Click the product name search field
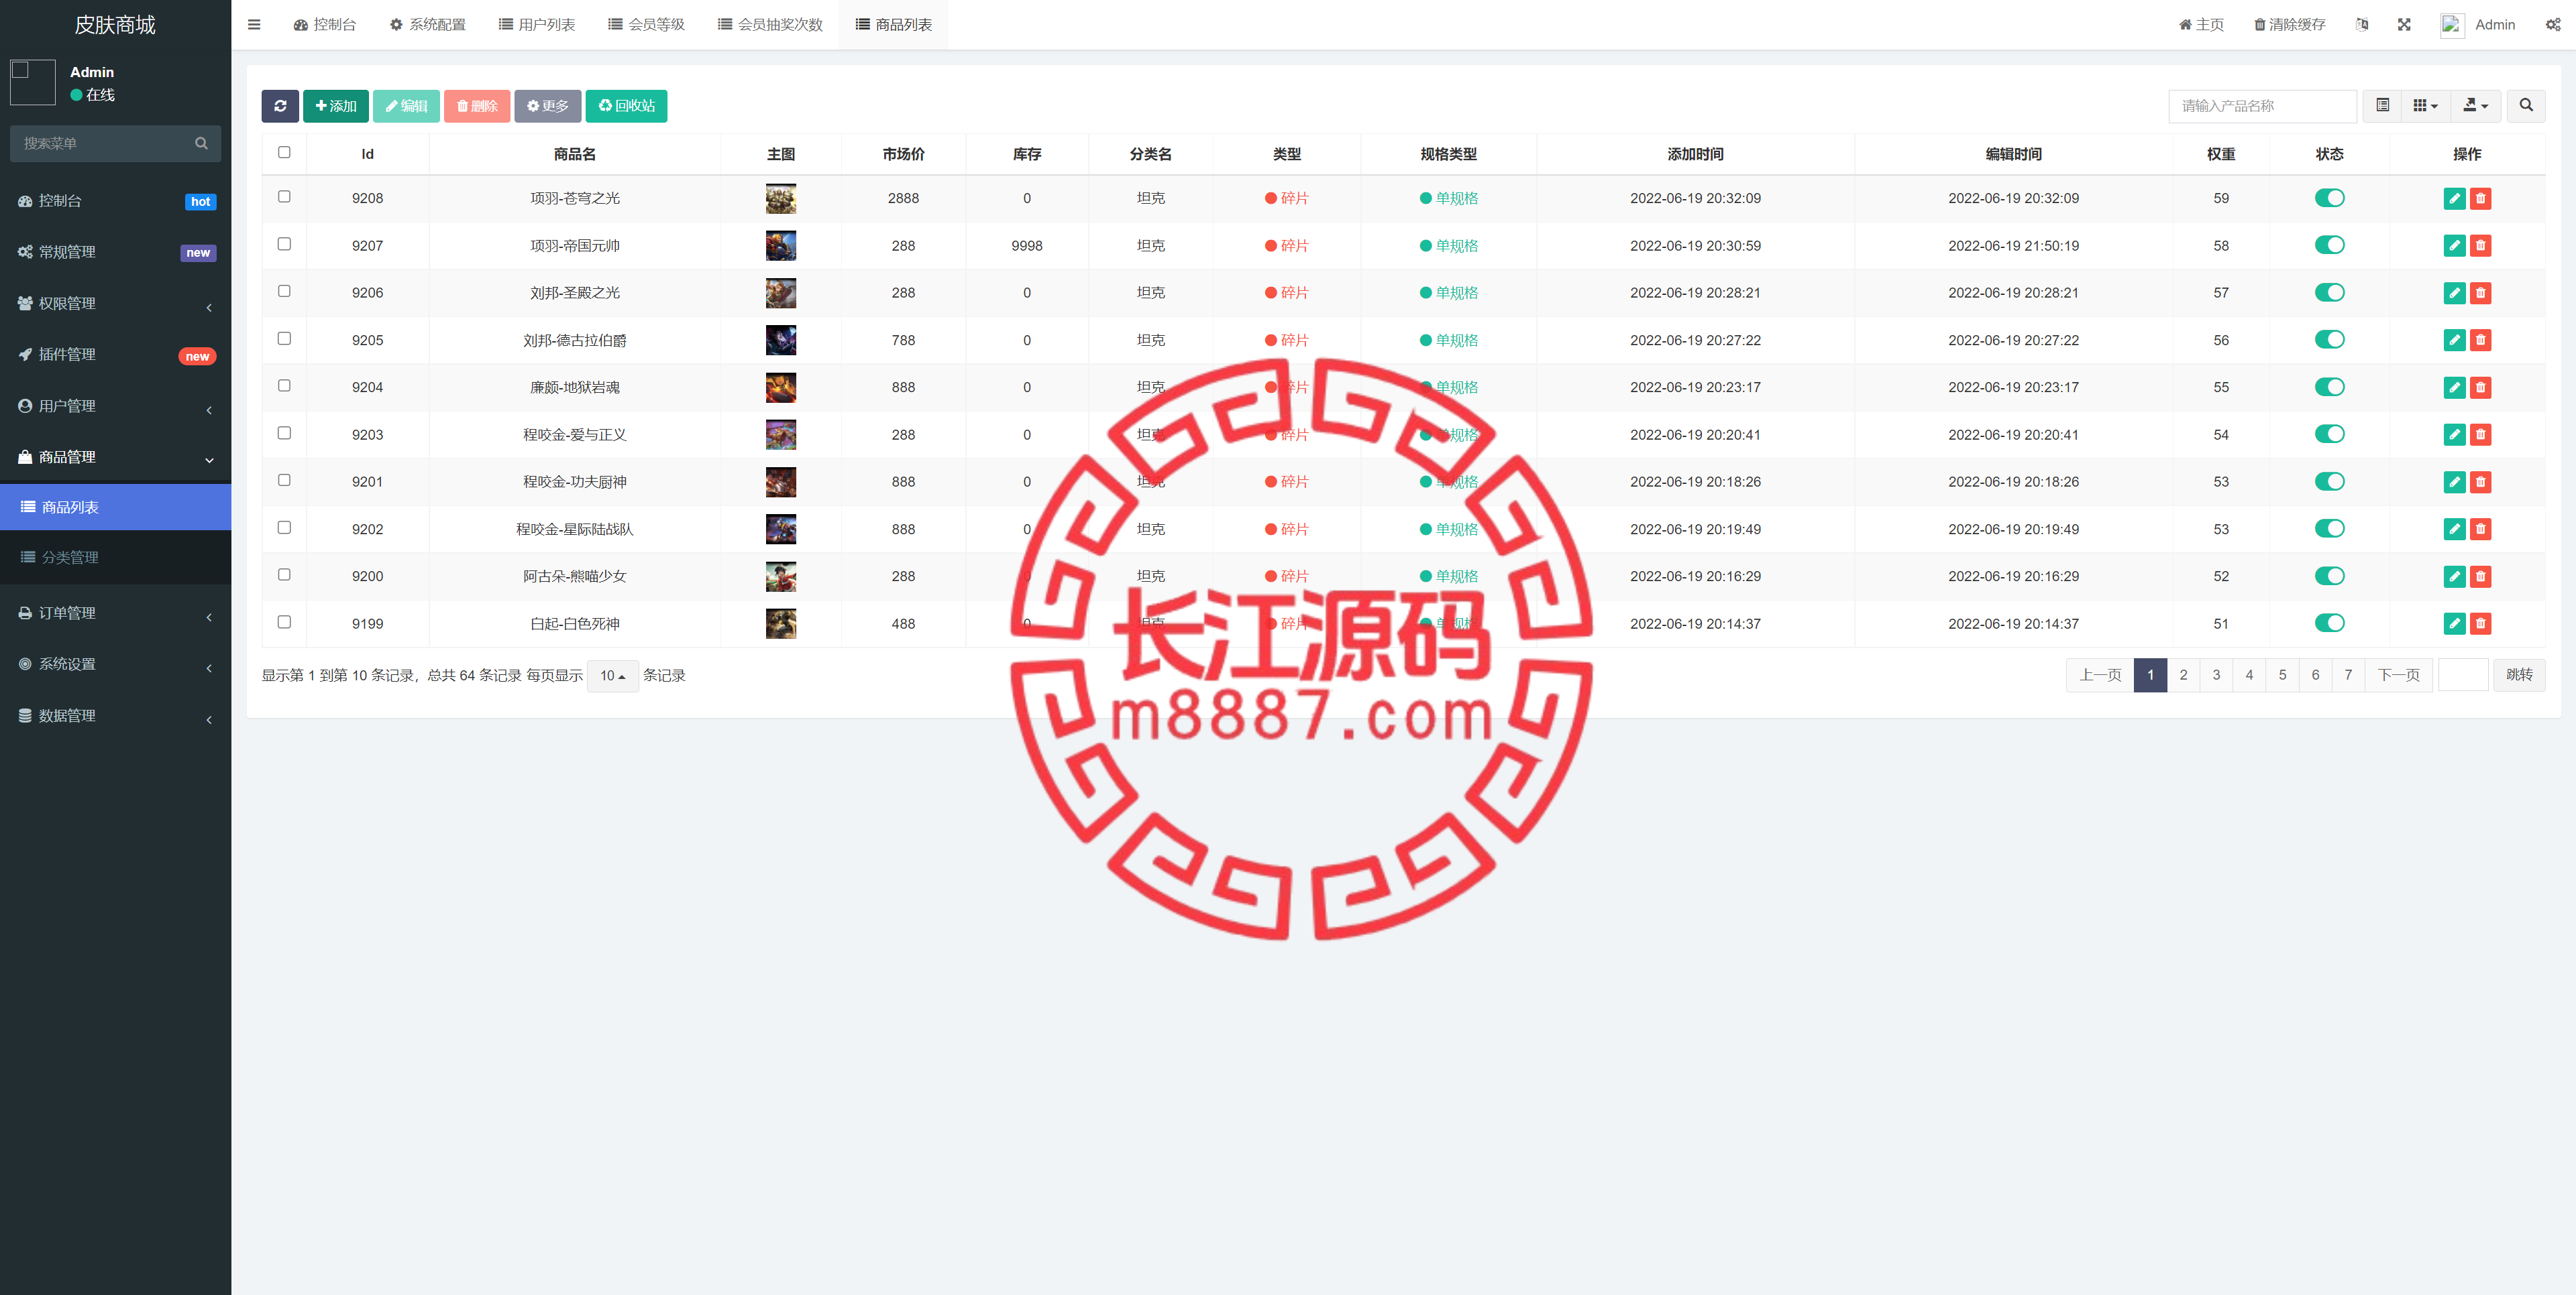2576x1295 pixels. coord(2262,106)
